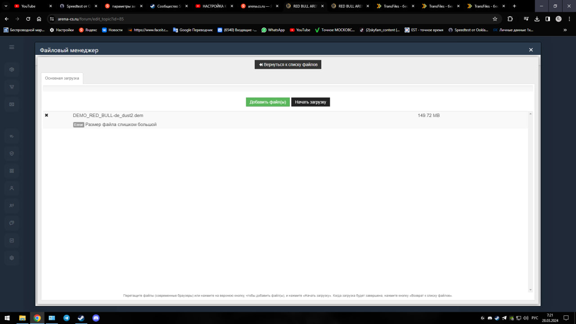Click the grid icon in the sidebar
This screenshot has width=576, height=324.
tap(12, 171)
